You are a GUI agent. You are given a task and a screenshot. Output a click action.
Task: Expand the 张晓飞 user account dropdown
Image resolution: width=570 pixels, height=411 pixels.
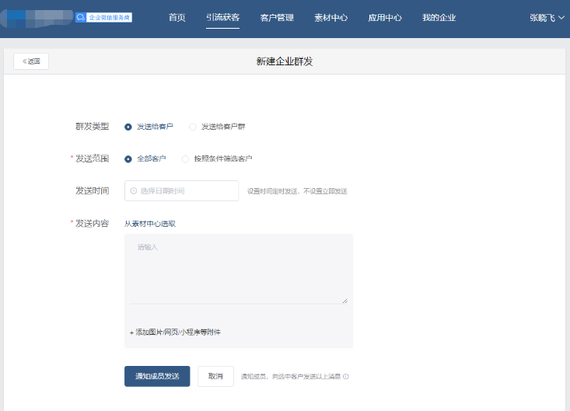point(547,18)
